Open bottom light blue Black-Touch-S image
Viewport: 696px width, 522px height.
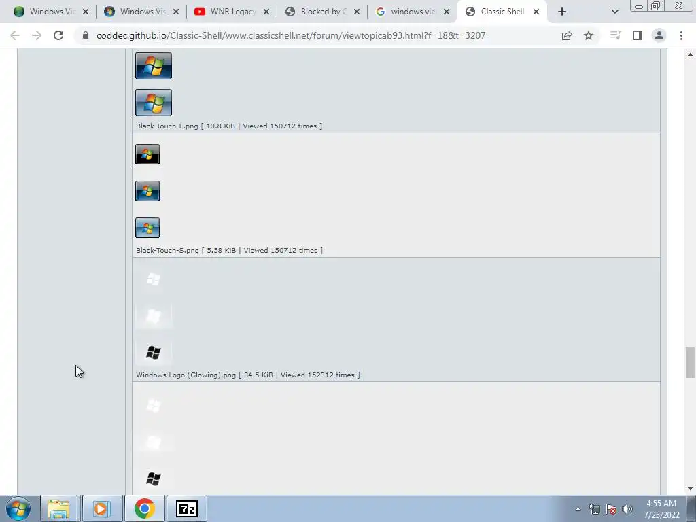tap(147, 228)
